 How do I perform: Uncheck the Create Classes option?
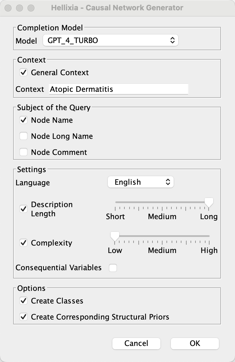[23, 301]
